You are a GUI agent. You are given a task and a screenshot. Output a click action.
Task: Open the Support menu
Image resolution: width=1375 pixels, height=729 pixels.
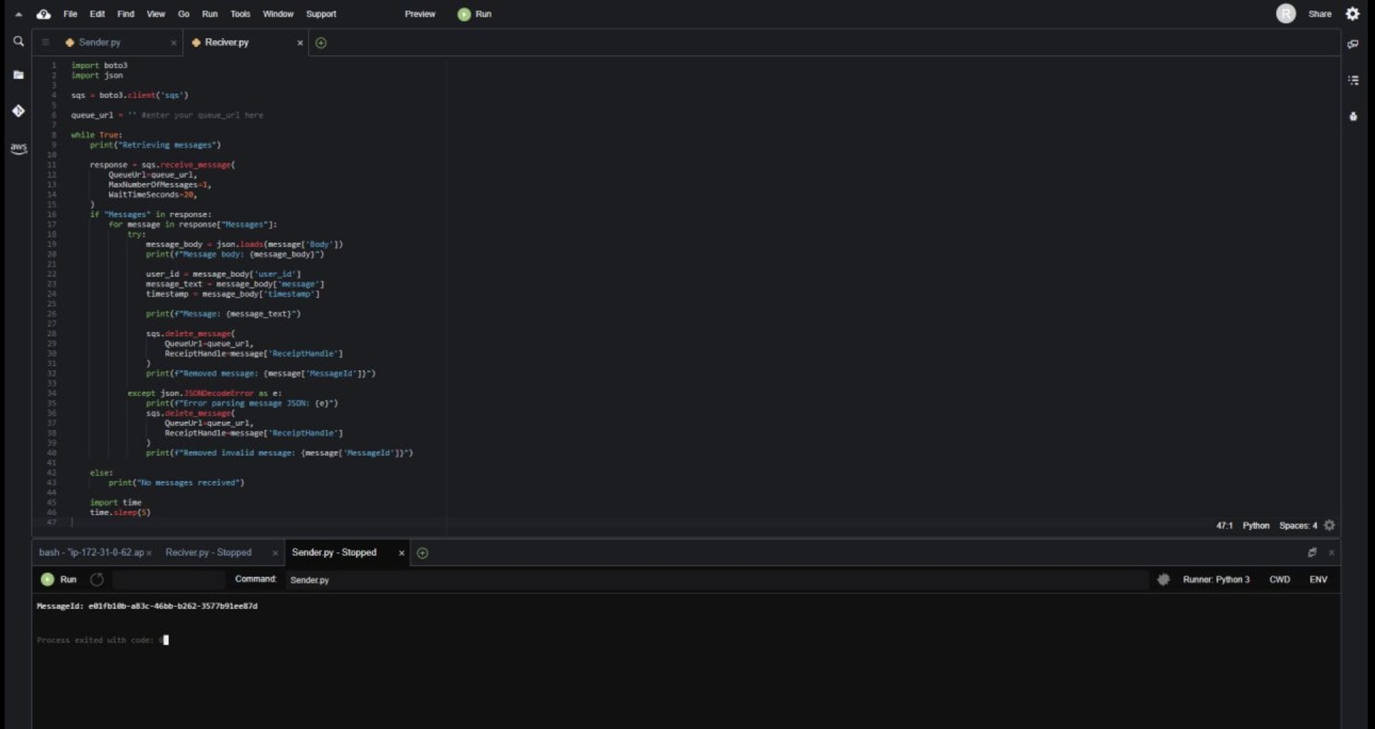(321, 14)
